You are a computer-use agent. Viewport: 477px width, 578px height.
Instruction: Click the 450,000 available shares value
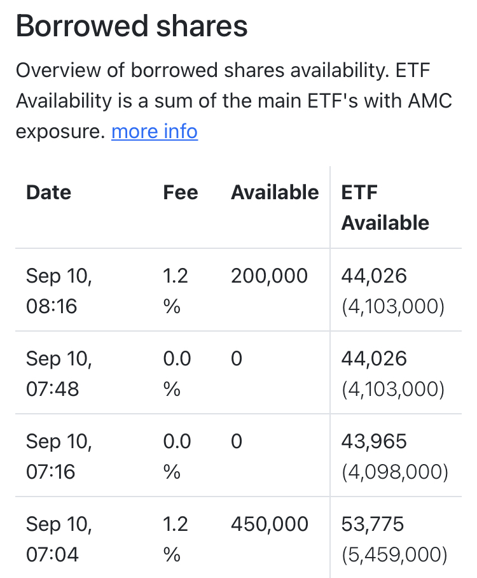click(269, 524)
